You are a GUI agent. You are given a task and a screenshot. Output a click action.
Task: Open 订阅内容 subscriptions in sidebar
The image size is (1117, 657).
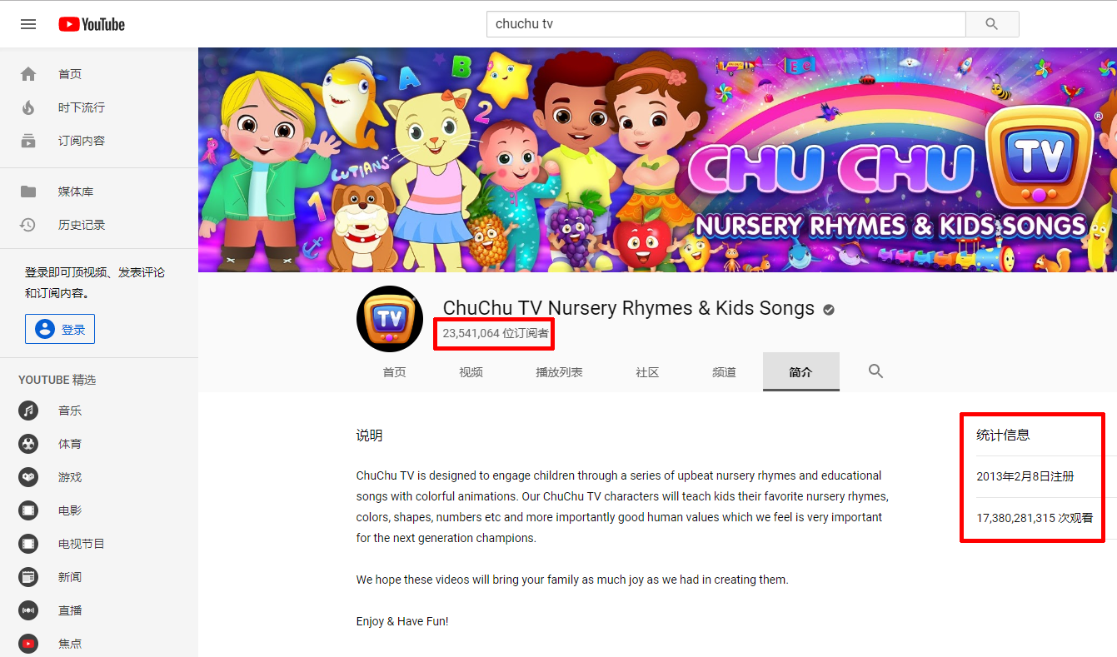click(x=81, y=141)
